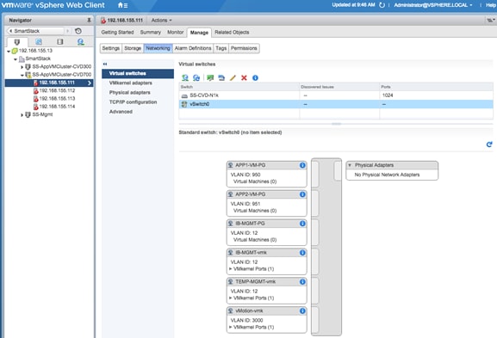
Task: Click the Migrate VMkernel adapter icon
Action: (221, 78)
